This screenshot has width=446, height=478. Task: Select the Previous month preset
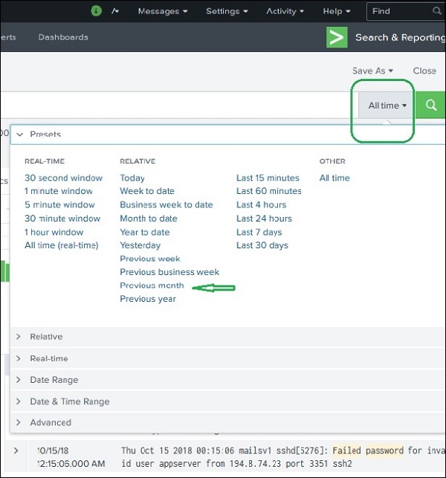pyautogui.click(x=152, y=285)
